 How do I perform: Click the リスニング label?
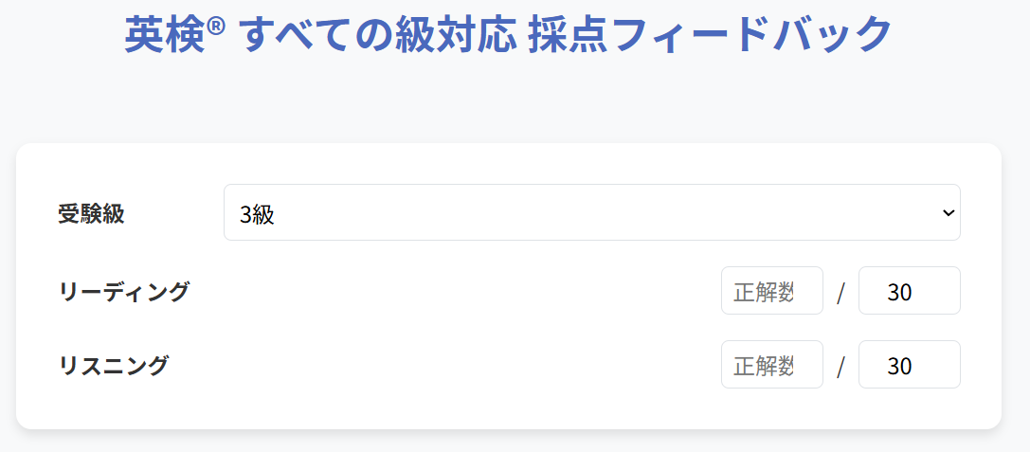click(113, 366)
